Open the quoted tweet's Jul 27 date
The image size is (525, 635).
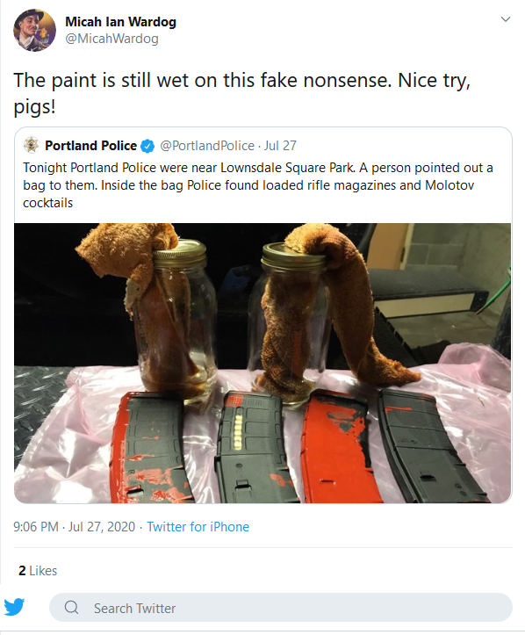(280, 146)
